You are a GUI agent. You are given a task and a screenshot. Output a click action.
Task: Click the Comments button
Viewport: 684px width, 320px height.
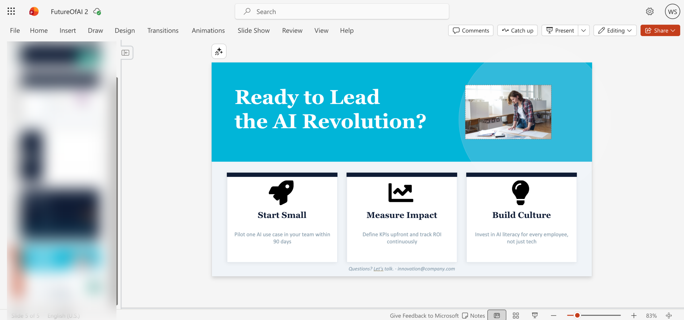pyautogui.click(x=471, y=30)
